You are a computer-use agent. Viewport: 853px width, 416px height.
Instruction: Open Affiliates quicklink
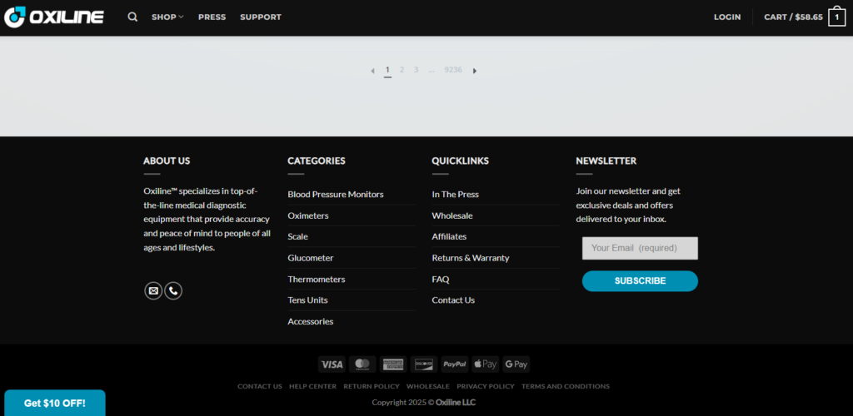coord(449,237)
